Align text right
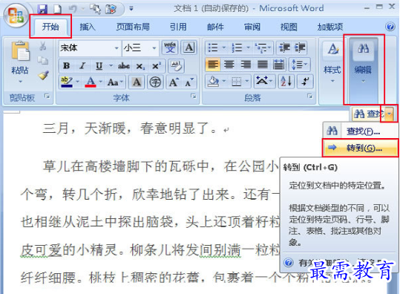The height and width of the screenshot is (294, 400). click(x=246, y=65)
